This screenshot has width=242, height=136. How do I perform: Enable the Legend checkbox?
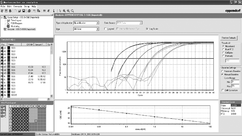(105, 29)
